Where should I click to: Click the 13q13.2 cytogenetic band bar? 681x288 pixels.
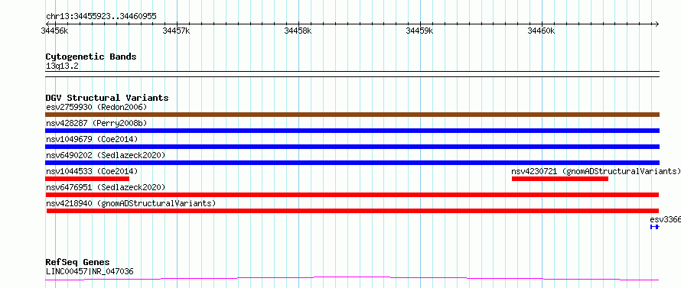click(352, 74)
